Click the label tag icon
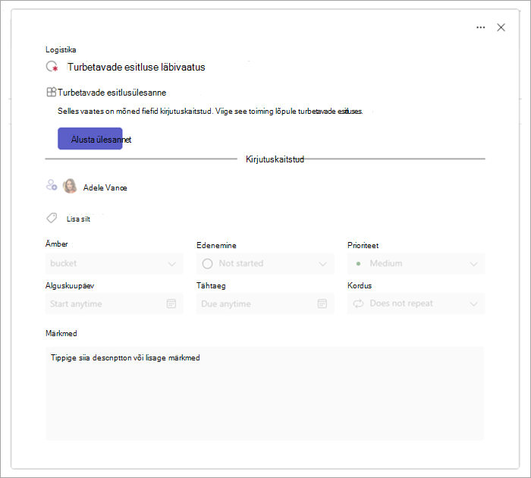 coord(52,219)
